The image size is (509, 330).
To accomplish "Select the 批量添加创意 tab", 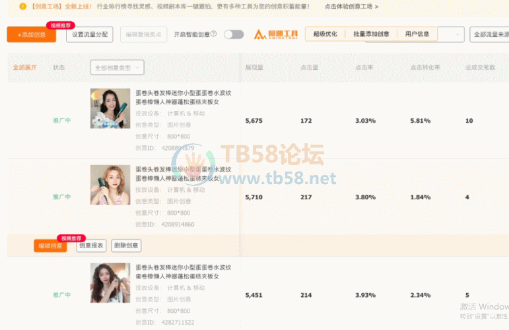I will click(371, 34).
